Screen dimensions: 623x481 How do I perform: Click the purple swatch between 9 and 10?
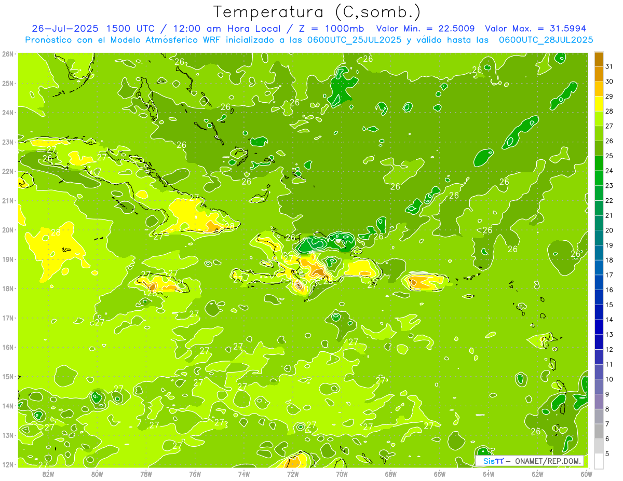[x=599, y=387]
